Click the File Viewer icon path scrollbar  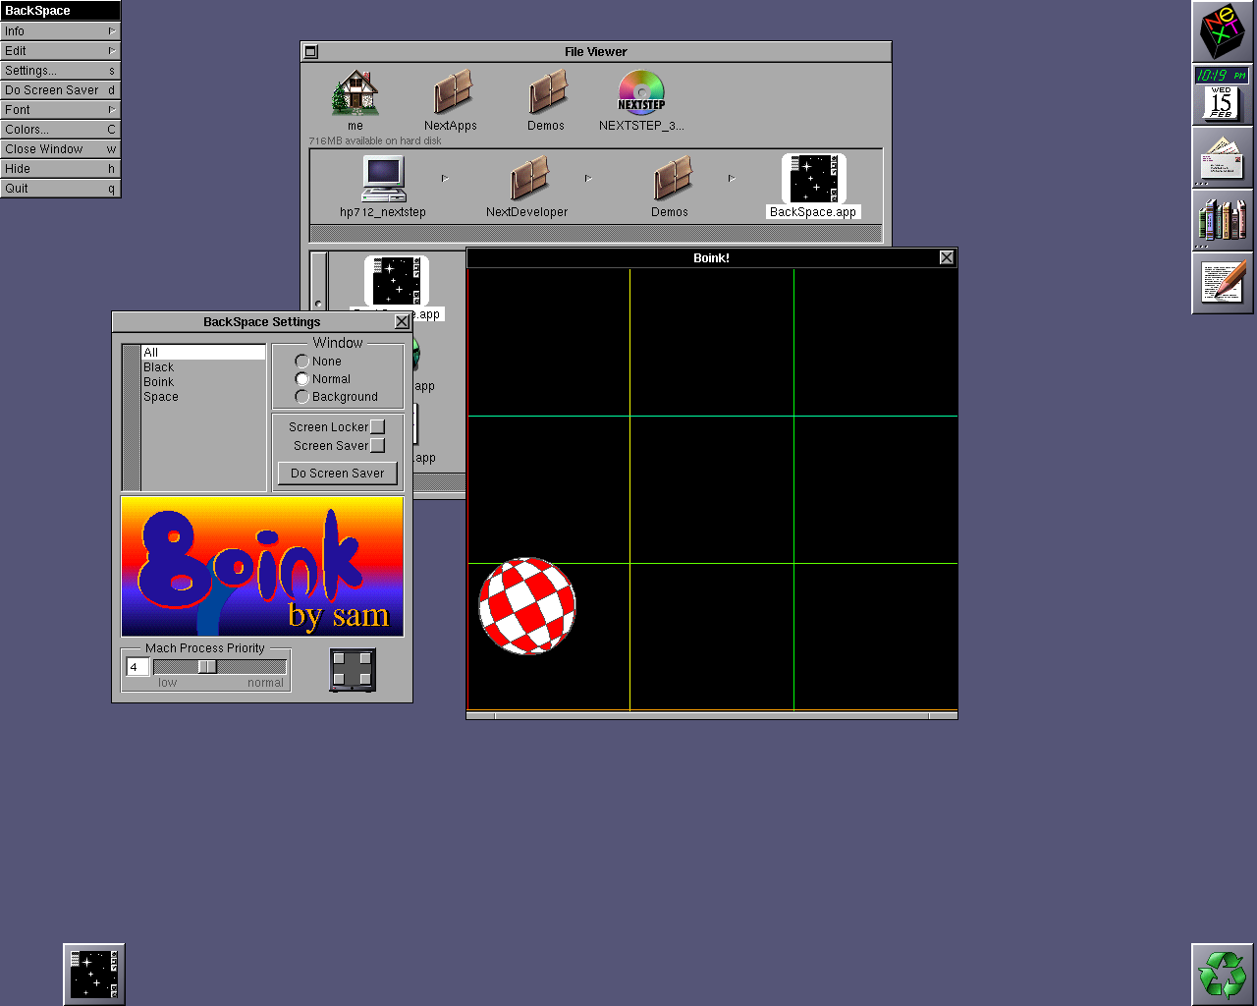[596, 233]
